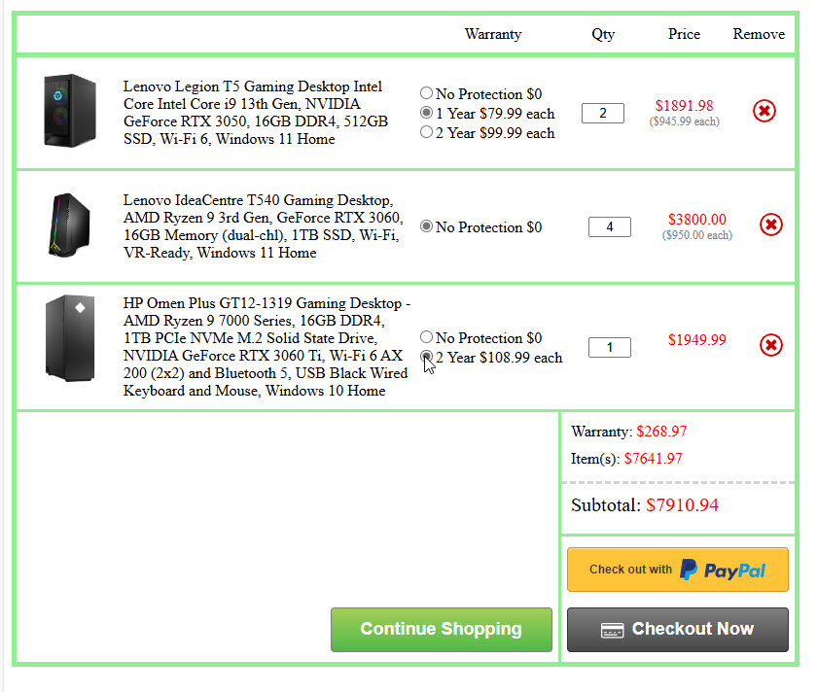The image size is (817, 692).
Task: Check out with PayPal
Action: [x=677, y=570]
